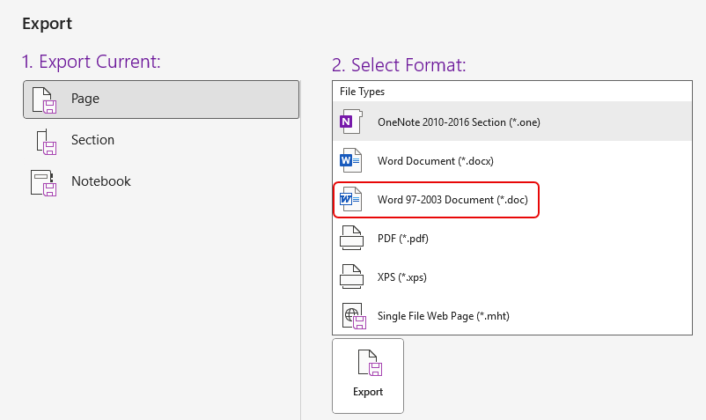The image size is (706, 420).
Task: Click the Section export icon
Action: pyautogui.click(x=45, y=141)
